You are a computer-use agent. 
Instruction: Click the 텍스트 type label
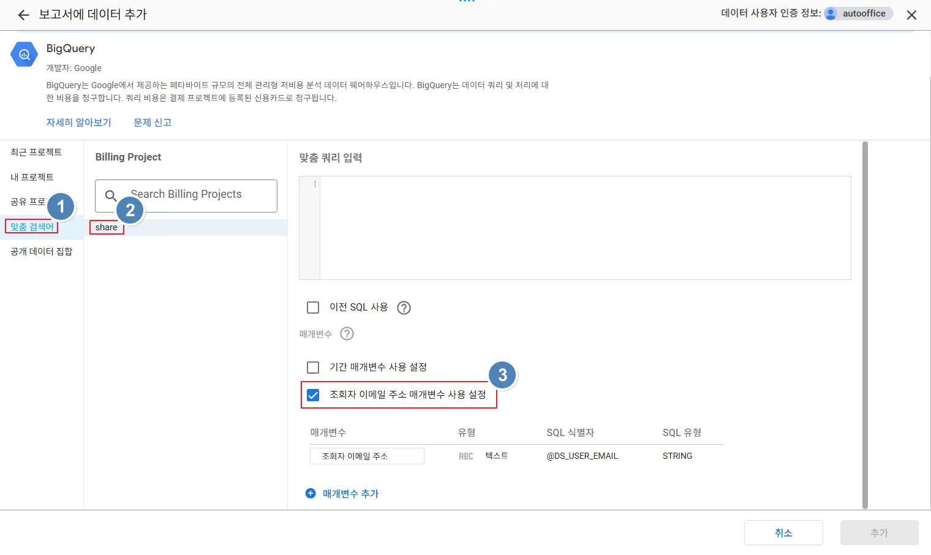[497, 456]
